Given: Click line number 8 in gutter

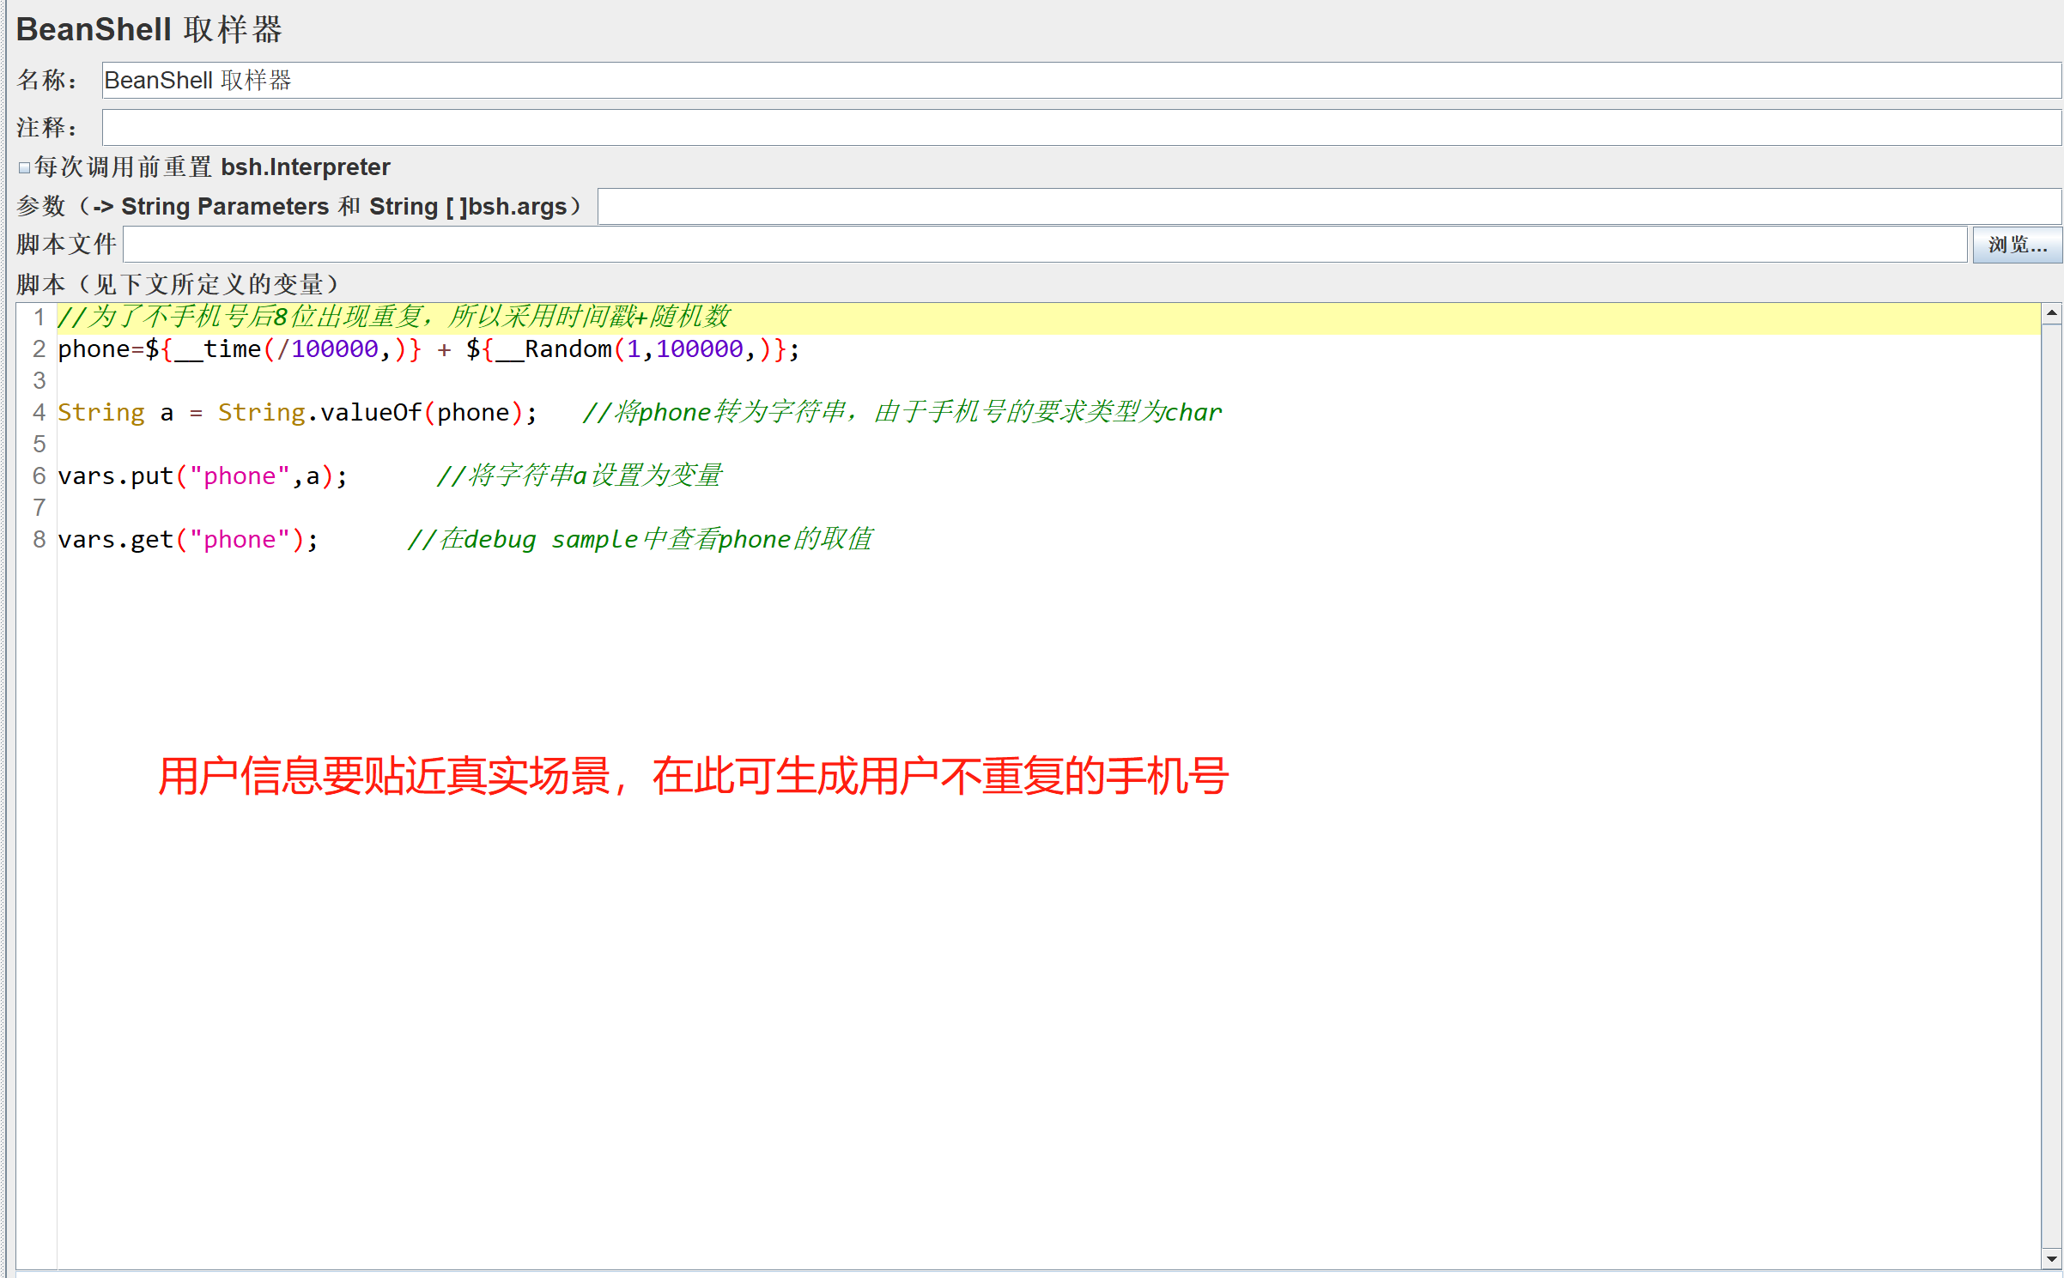Looking at the screenshot, I should tap(39, 540).
